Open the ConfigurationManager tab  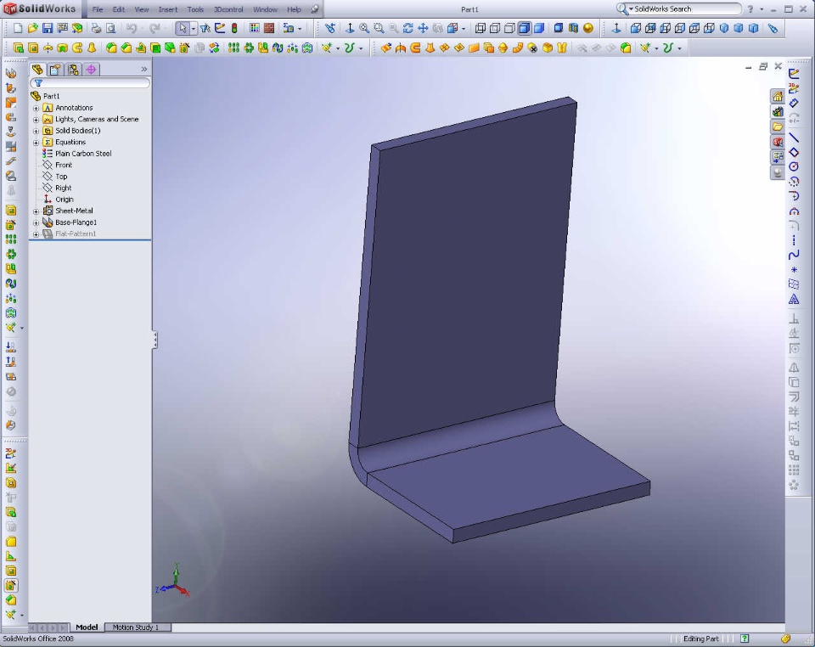[x=73, y=70]
